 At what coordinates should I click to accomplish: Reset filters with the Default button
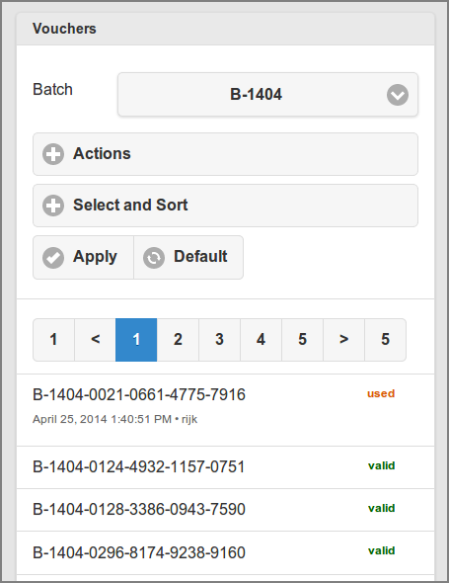188,257
